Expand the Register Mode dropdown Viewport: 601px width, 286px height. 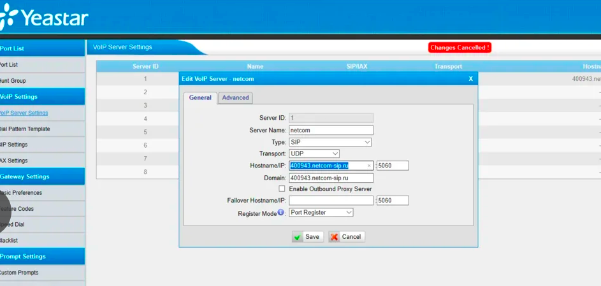321,212
